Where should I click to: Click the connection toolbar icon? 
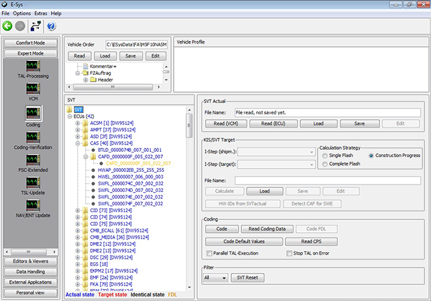point(36,26)
